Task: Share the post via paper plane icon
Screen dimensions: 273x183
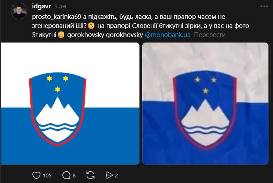Action: pos(109,175)
